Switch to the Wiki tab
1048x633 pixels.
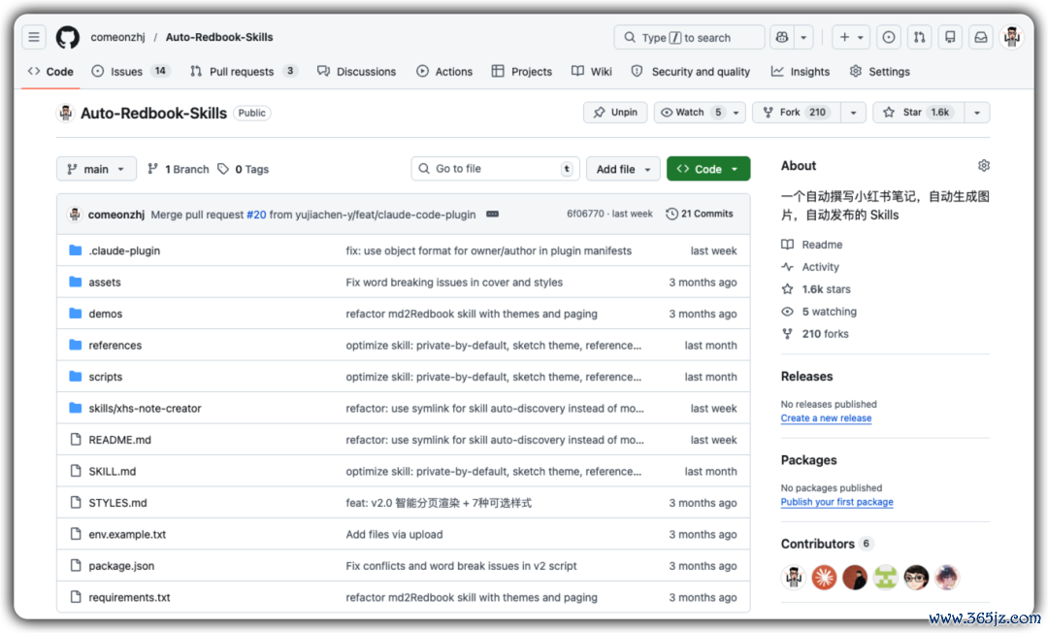point(592,72)
